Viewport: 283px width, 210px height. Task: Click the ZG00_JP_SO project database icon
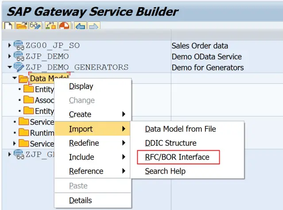click(19, 46)
